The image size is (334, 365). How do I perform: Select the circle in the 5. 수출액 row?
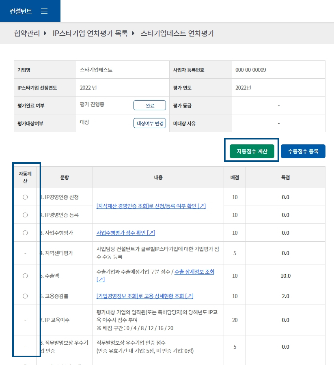click(25, 276)
